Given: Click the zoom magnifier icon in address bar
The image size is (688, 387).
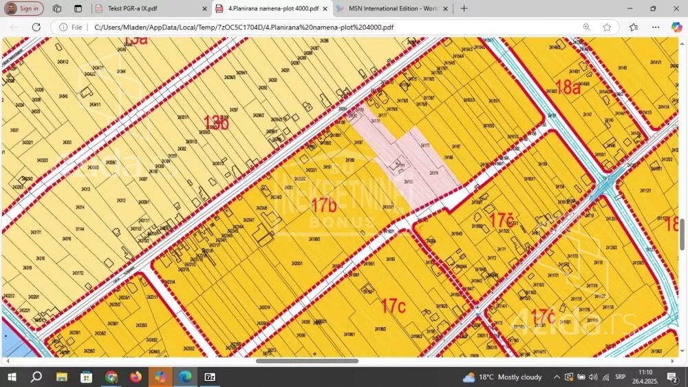Looking at the screenshot, I should pos(587,27).
